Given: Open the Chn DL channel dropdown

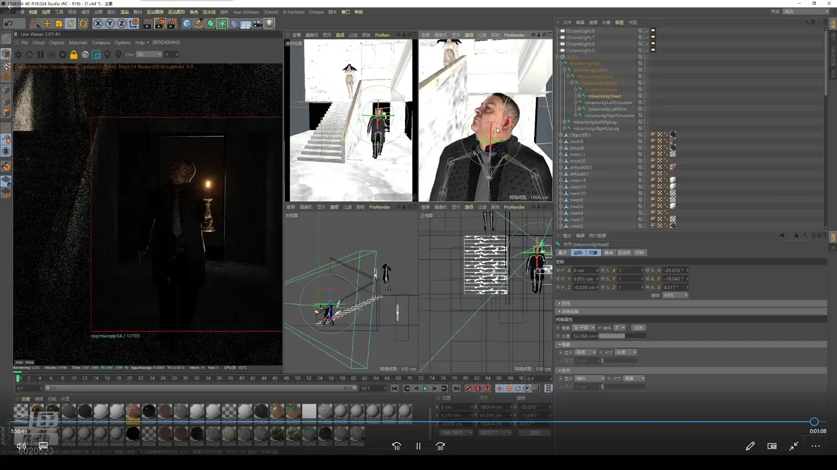Looking at the screenshot, I should pyautogui.click(x=149, y=55).
